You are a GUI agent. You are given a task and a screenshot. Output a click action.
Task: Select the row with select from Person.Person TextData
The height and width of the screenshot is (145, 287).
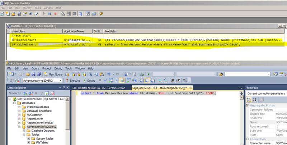[x=145, y=44]
